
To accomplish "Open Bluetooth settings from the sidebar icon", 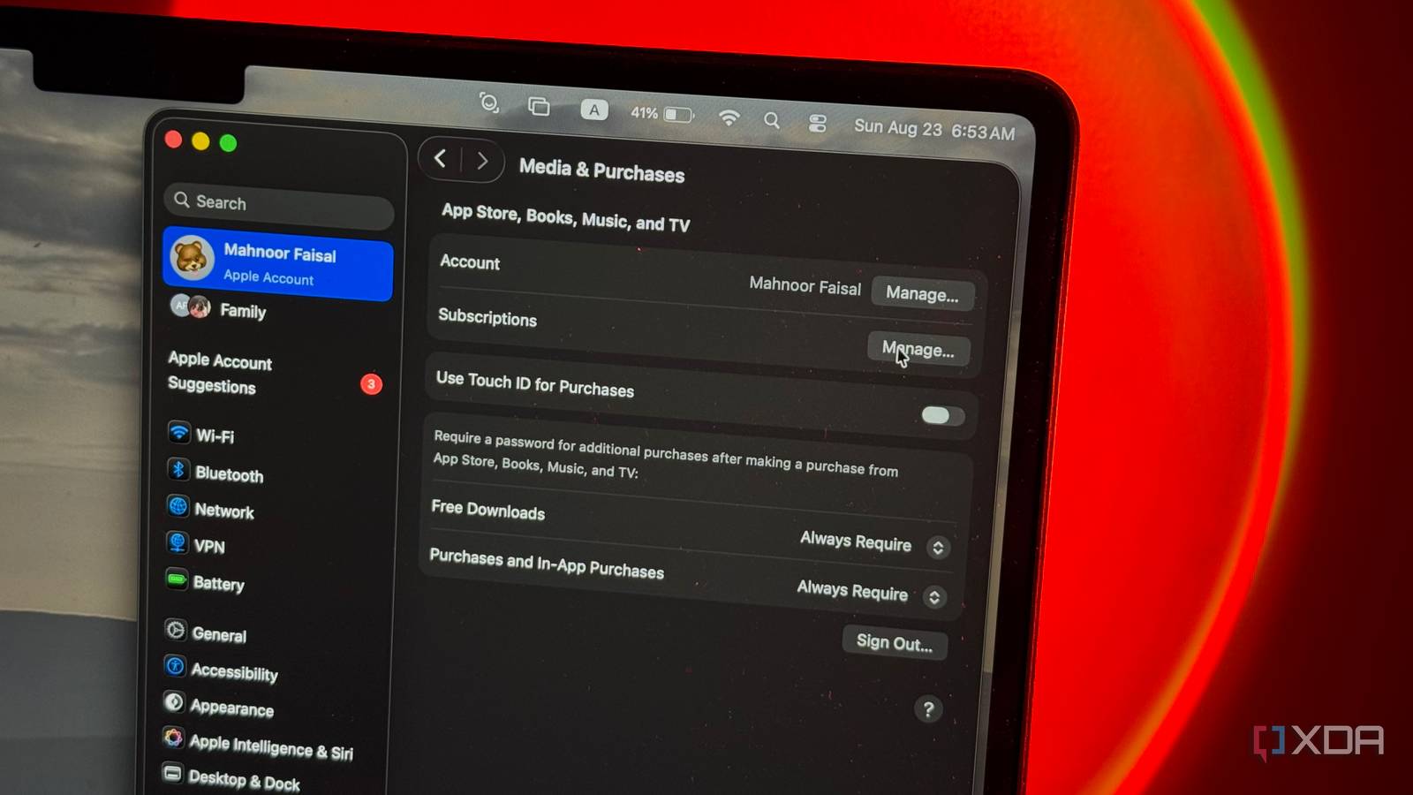I will point(178,469).
